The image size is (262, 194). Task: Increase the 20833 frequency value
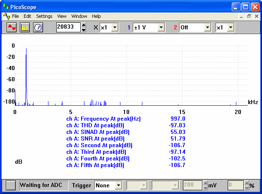pyautogui.click(x=83, y=25)
